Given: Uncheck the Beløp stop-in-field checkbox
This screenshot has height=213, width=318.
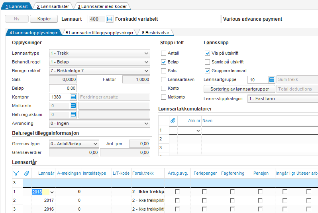Looking at the screenshot, I should click(x=163, y=62).
